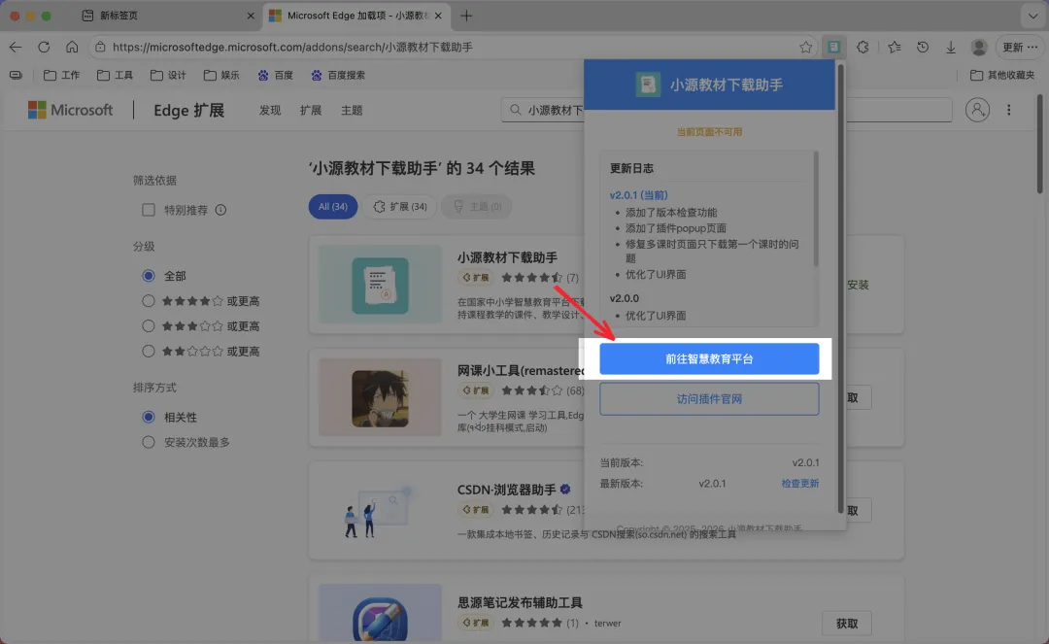Open the CSDN·浏览器助手 result title
Screen dimensions: 1049x644
[506, 490]
